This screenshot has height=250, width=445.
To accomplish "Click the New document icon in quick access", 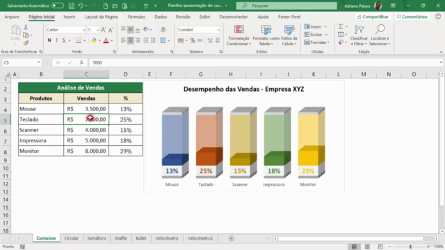I will [106, 6].
